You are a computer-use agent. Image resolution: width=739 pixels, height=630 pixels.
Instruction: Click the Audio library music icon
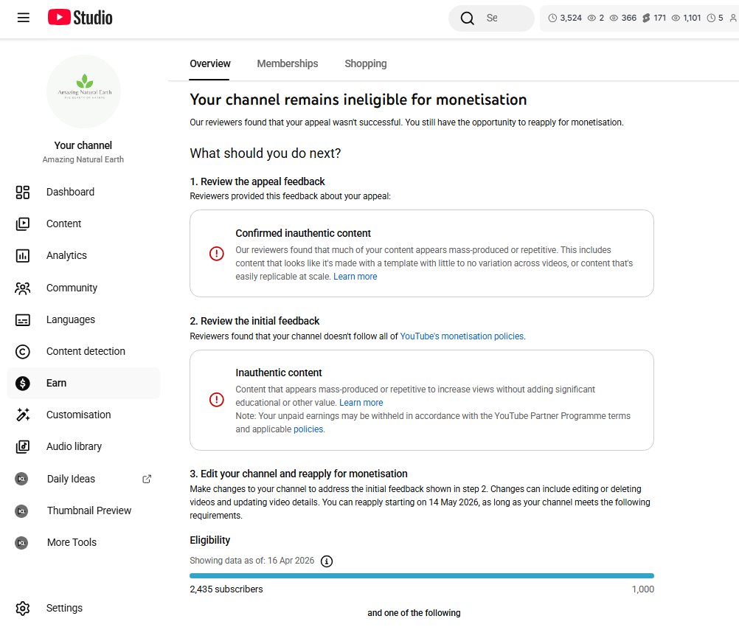click(x=23, y=446)
